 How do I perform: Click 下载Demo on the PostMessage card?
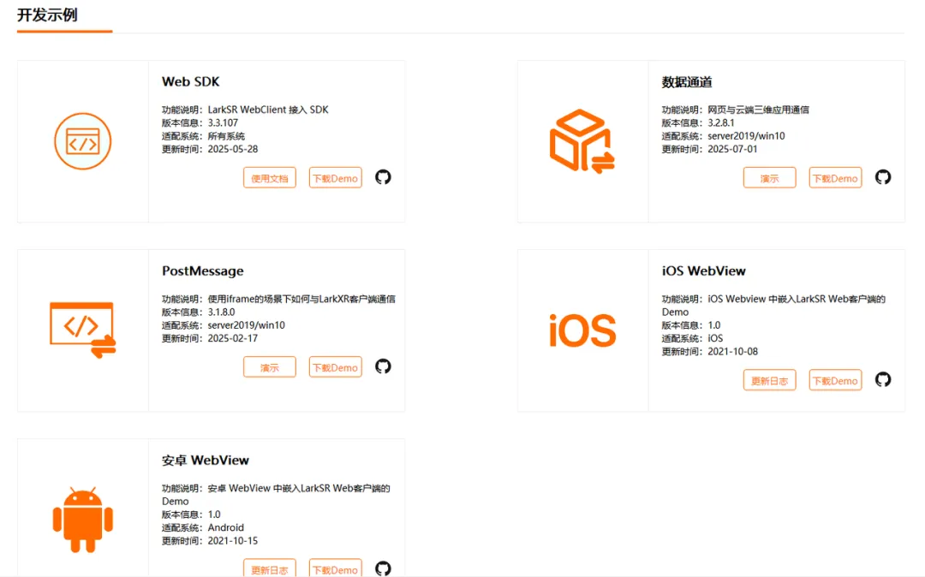click(335, 367)
